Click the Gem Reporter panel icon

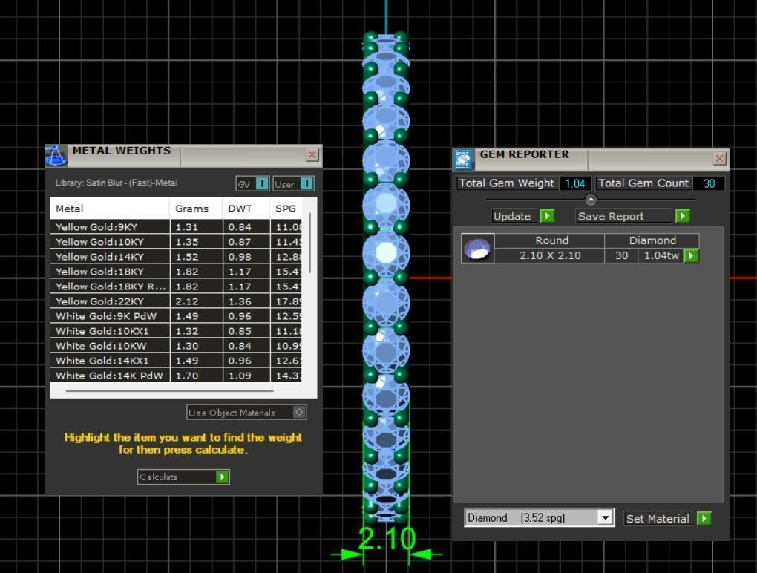(463, 160)
